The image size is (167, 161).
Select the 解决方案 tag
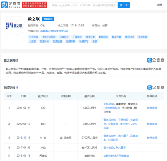(x=116, y=37)
